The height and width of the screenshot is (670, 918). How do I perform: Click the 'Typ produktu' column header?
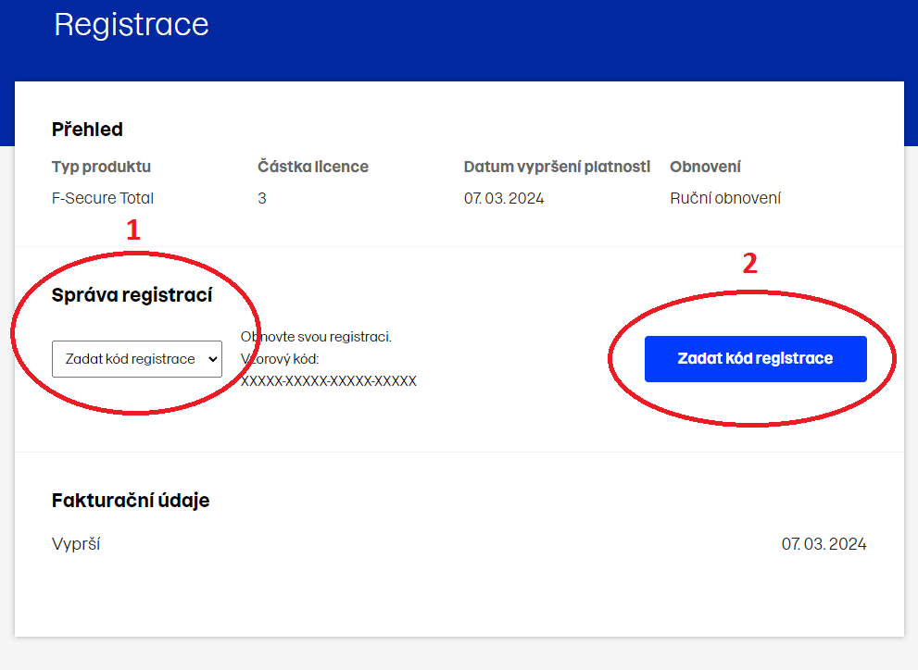tap(101, 167)
